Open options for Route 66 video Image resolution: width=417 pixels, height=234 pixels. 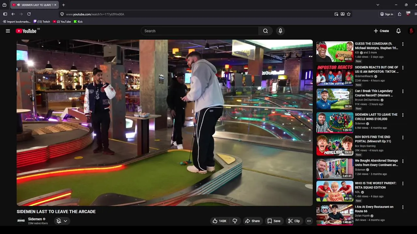click(403, 207)
